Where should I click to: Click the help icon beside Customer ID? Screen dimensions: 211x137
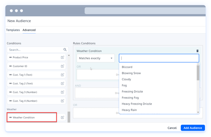pyautogui.click(x=63, y=66)
